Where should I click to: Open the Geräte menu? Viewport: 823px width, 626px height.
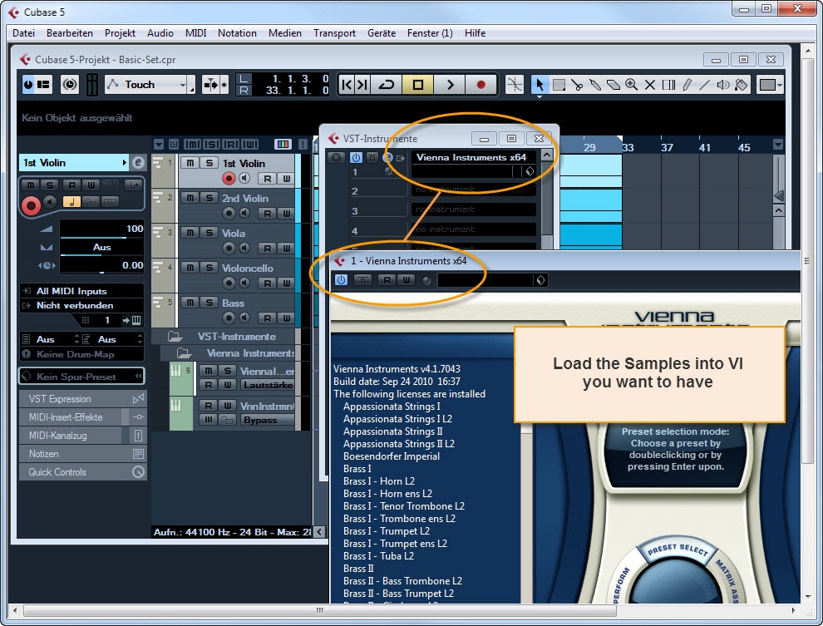click(x=382, y=33)
